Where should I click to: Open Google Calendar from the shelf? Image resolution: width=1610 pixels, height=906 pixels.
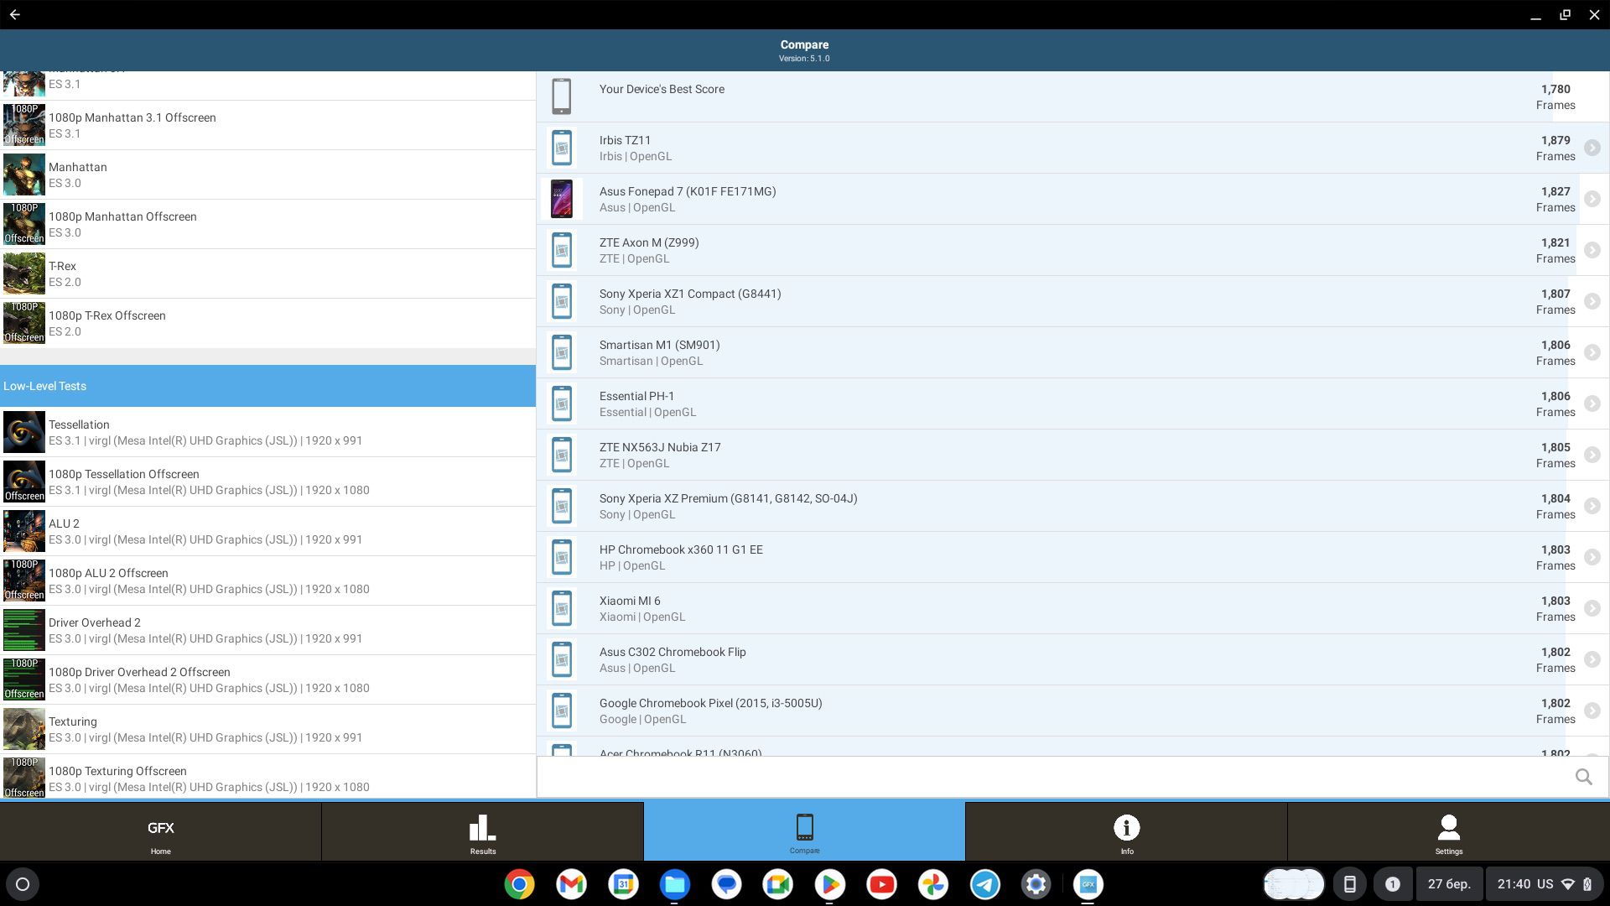coord(623,884)
